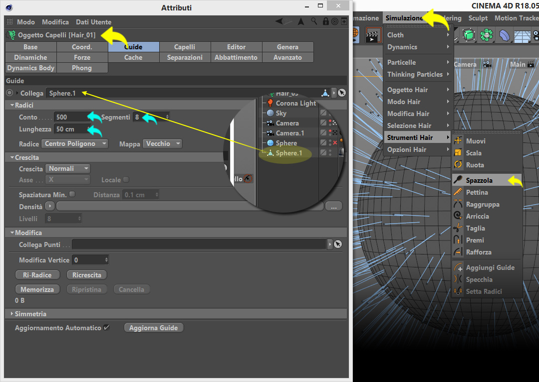Expand the Simmetria section
Screen dimensions: 539x382
click(x=12, y=314)
